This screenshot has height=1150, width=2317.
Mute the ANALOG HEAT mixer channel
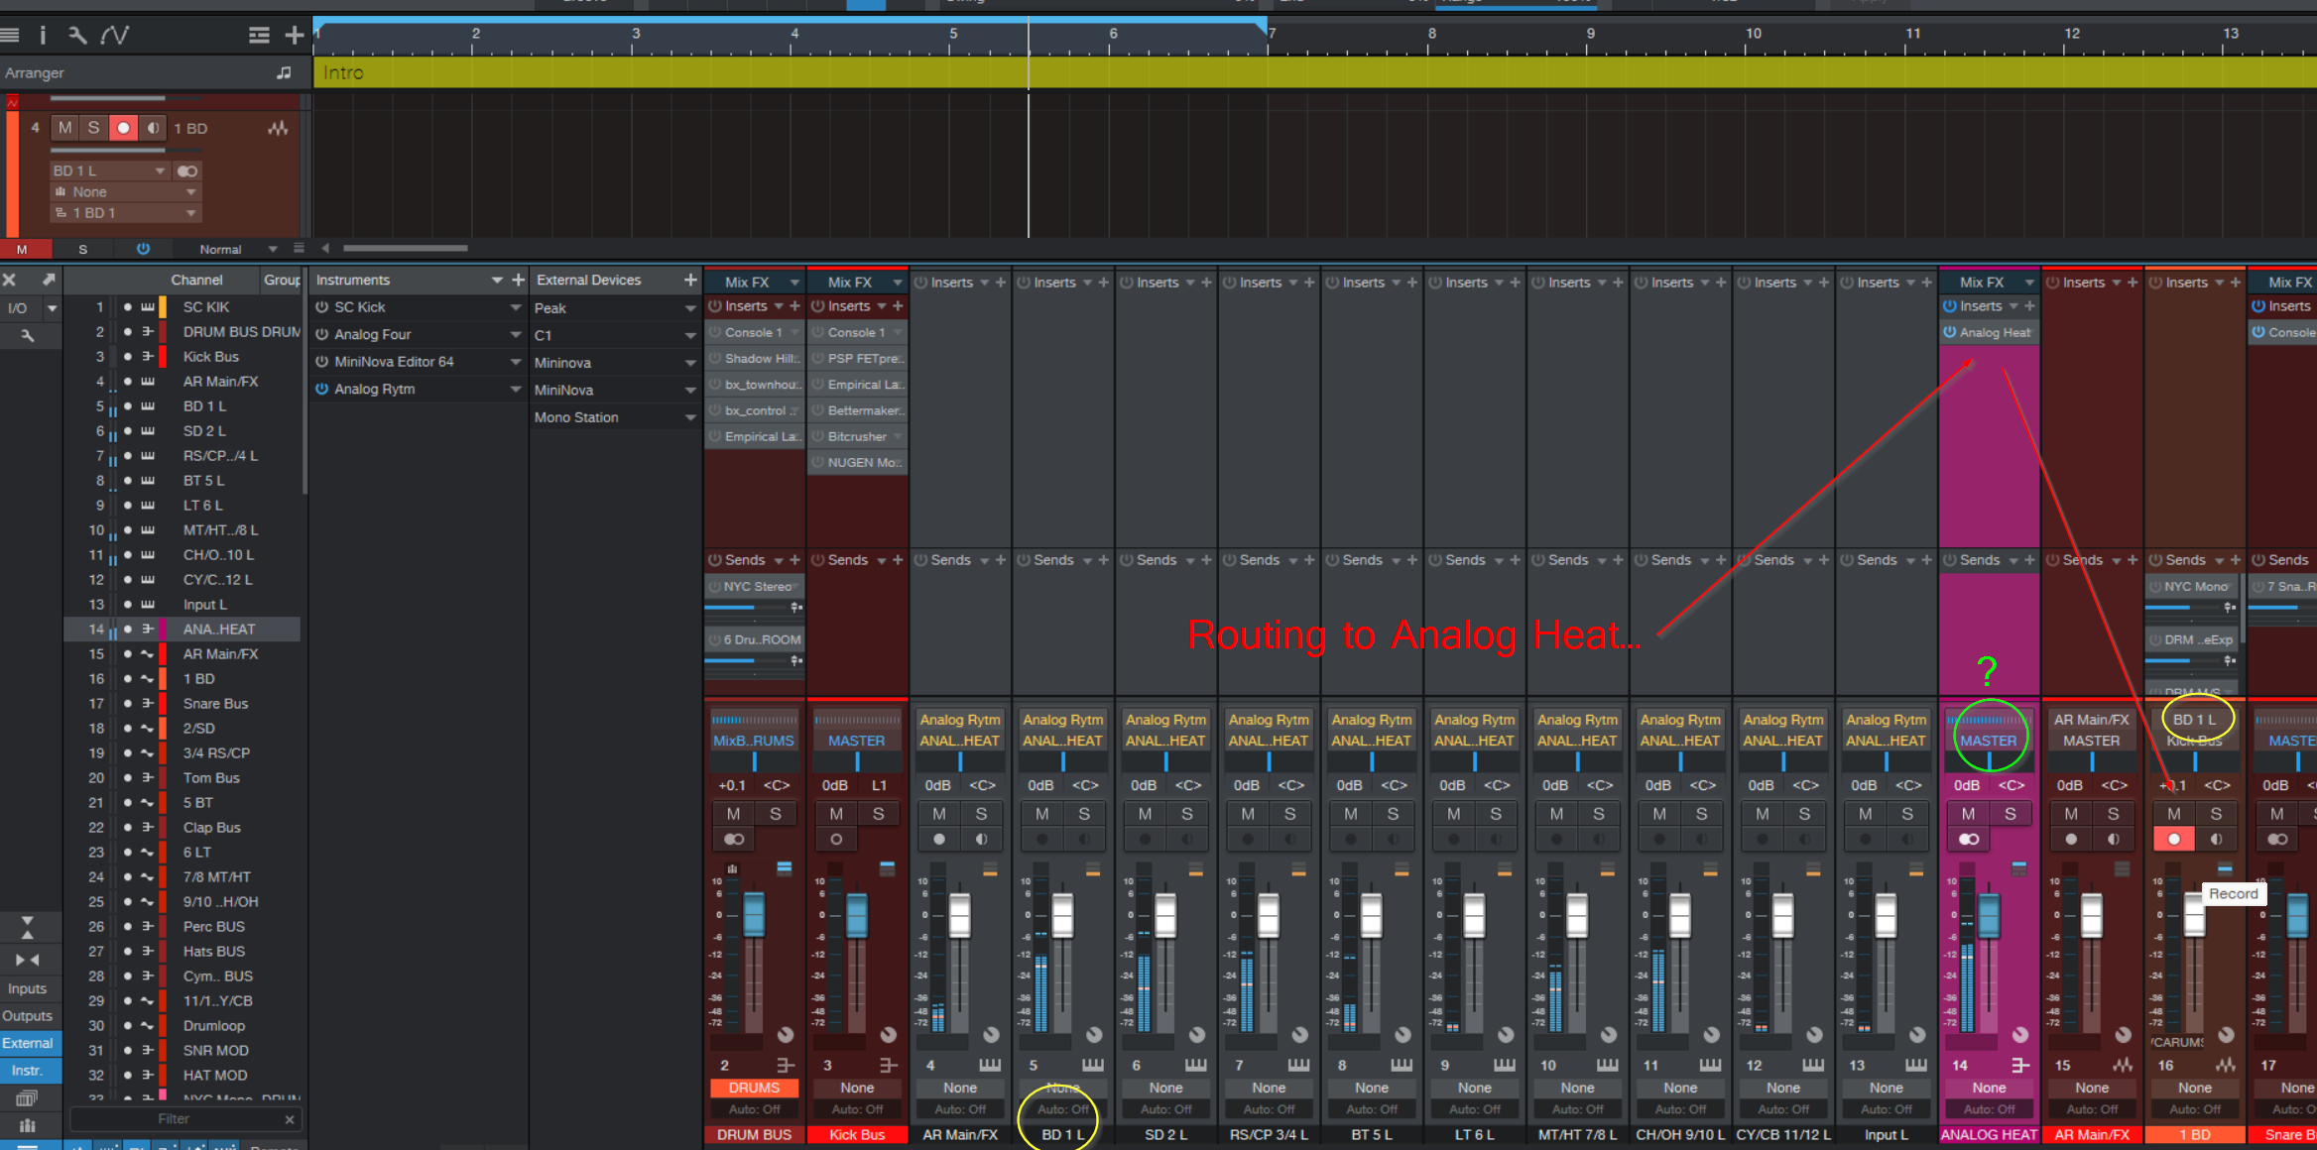pos(1968,814)
